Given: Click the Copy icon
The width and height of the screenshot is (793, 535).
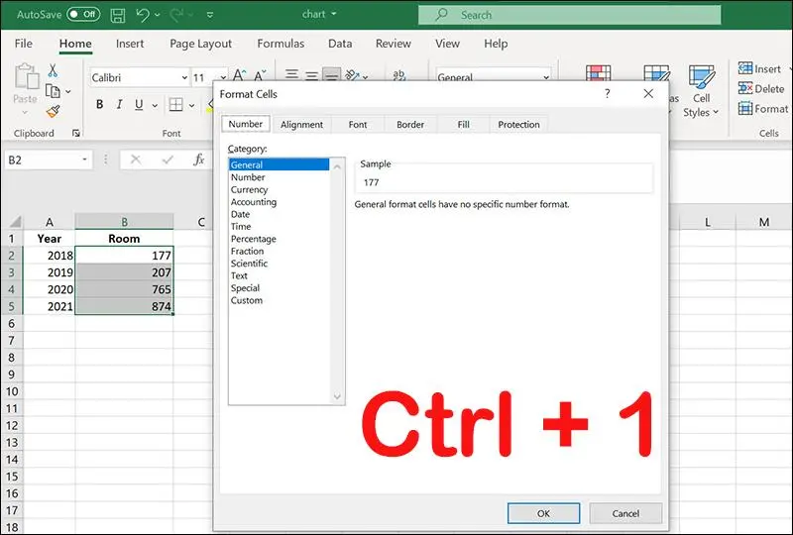Looking at the screenshot, I should [54, 91].
